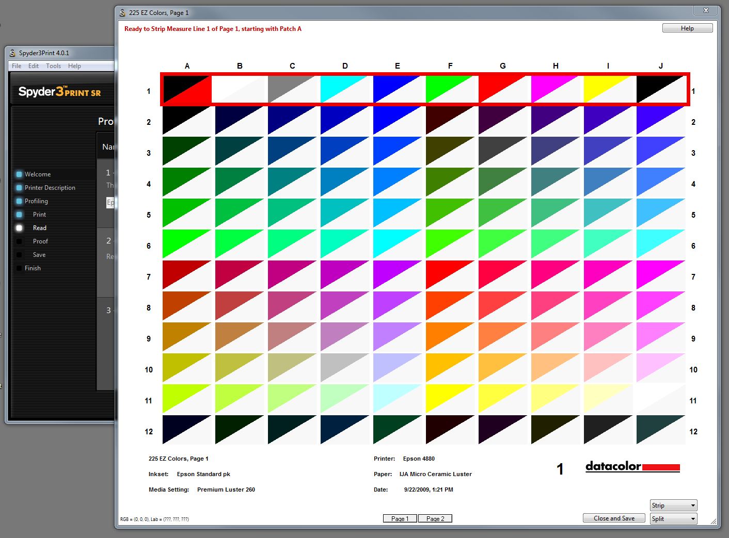This screenshot has height=538, width=729.
Task: Click the Profiling step icon
Action: 20,201
